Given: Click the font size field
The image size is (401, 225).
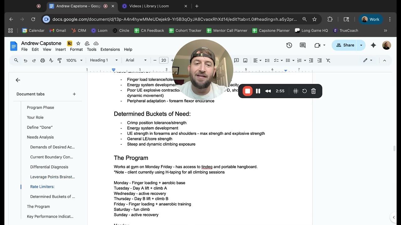Looking at the screenshot, I should click(x=164, y=60).
